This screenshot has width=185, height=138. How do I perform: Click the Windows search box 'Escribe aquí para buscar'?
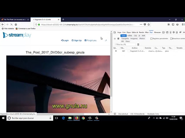(30, 118)
